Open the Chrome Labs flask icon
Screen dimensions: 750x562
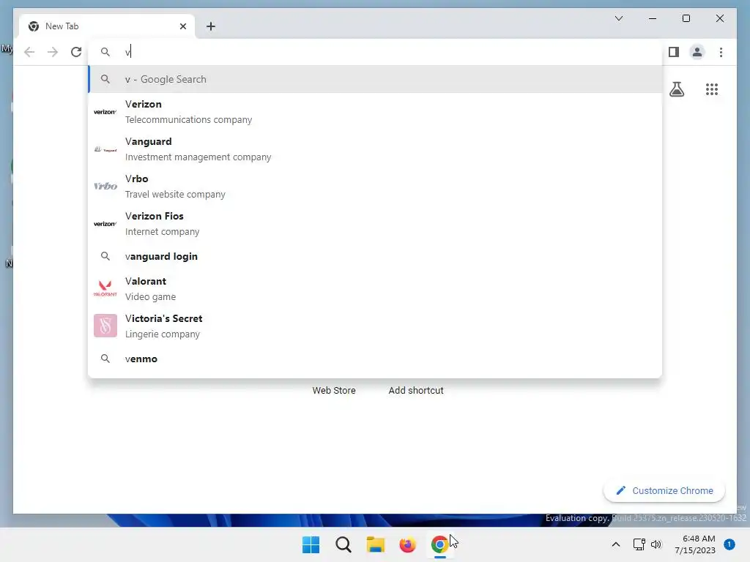[x=676, y=89]
